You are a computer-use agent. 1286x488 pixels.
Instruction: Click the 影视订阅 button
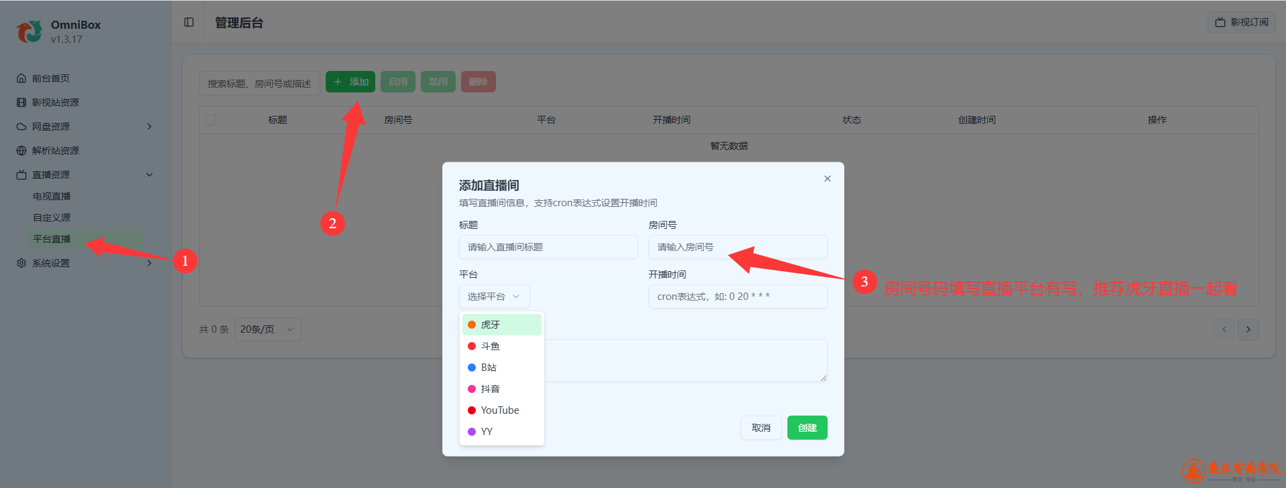(1241, 22)
